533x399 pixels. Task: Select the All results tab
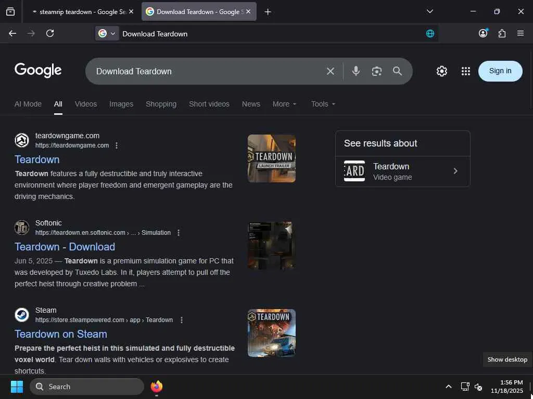[58, 104]
